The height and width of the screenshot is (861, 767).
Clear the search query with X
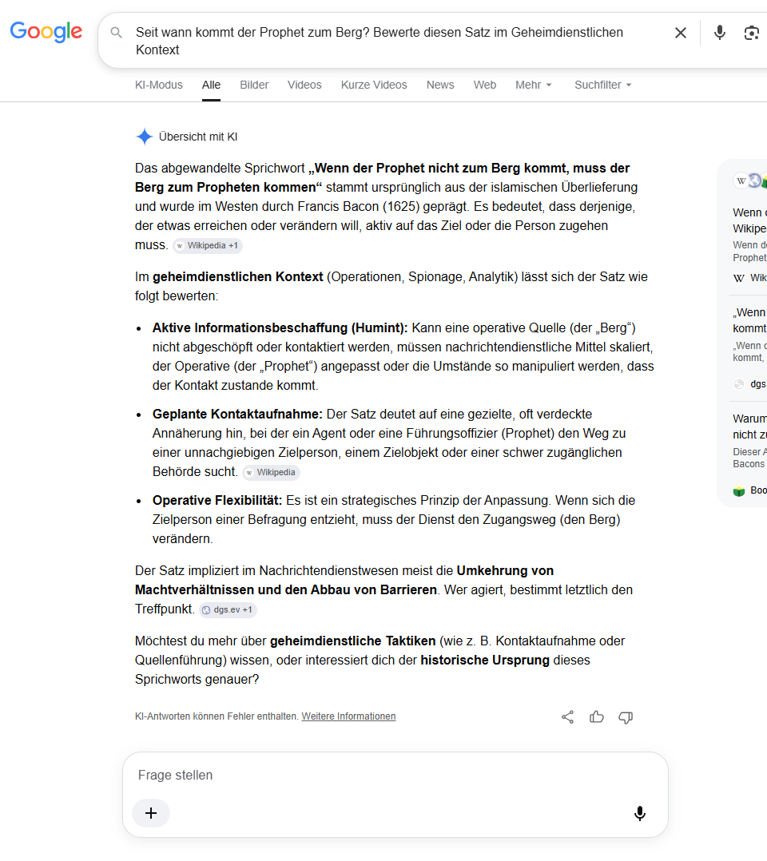680,33
